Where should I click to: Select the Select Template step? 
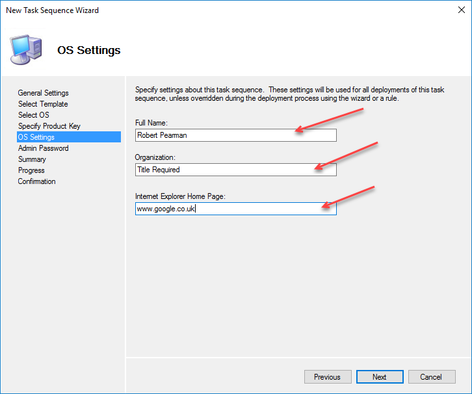(x=43, y=104)
